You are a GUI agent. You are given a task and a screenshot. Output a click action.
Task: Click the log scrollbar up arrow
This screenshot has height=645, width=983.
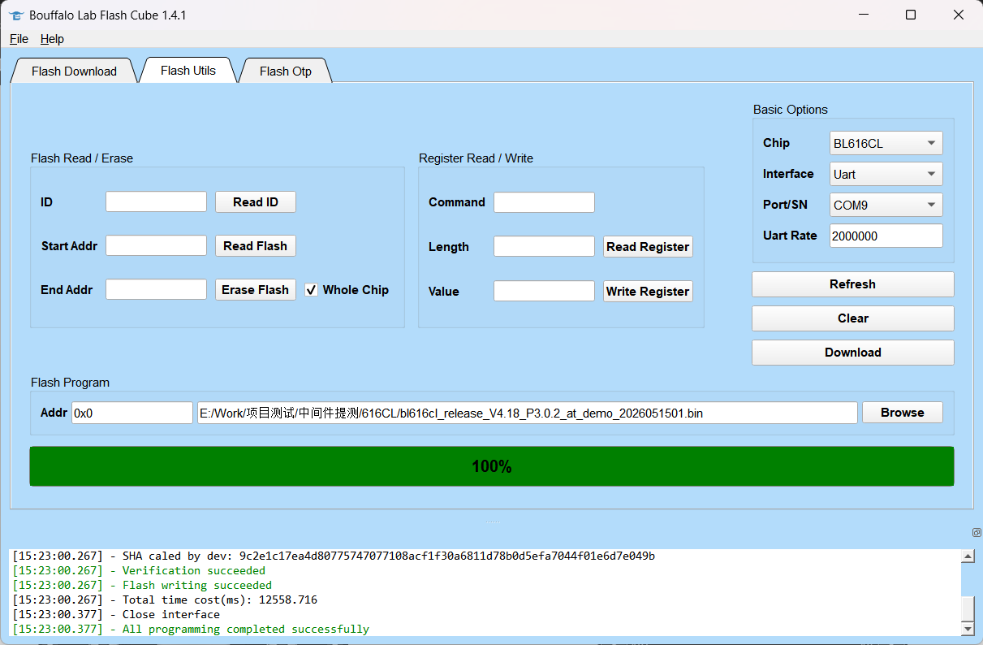pos(967,556)
